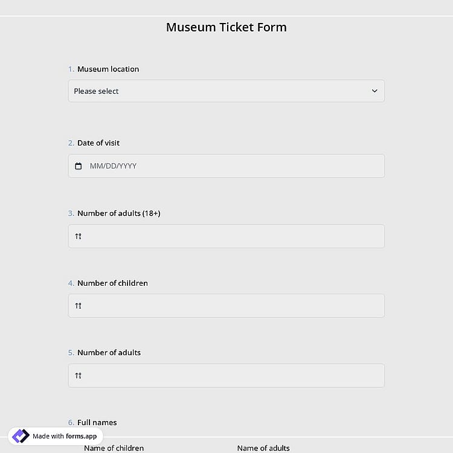The image size is (453, 453).
Task: Click the Full names question label
Action: [x=97, y=422]
